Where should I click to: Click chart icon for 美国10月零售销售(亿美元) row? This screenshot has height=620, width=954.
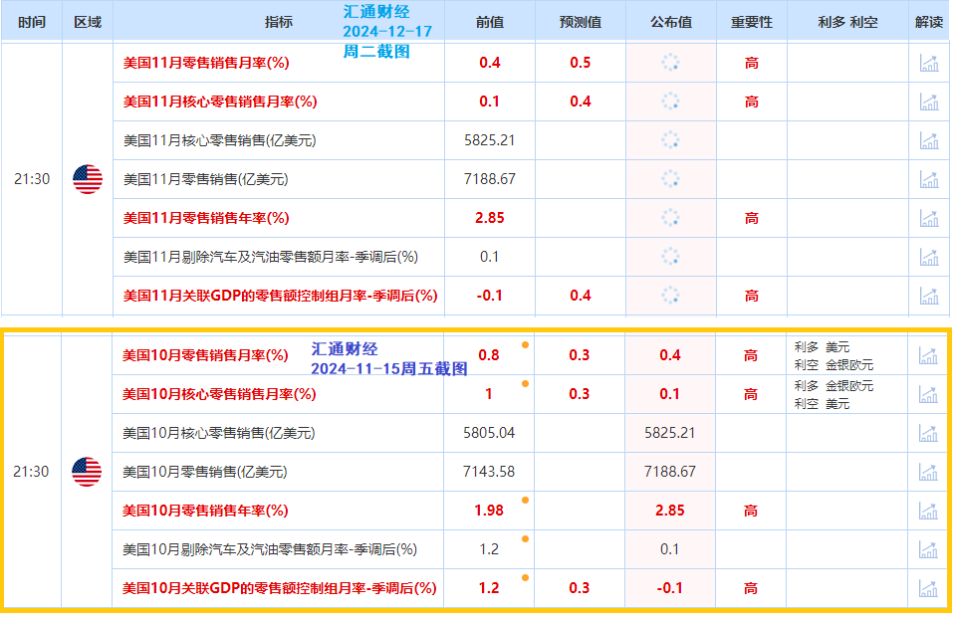point(928,472)
